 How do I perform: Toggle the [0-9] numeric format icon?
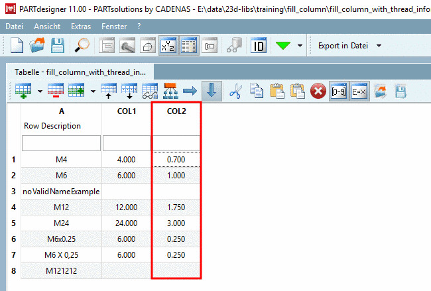(x=339, y=91)
